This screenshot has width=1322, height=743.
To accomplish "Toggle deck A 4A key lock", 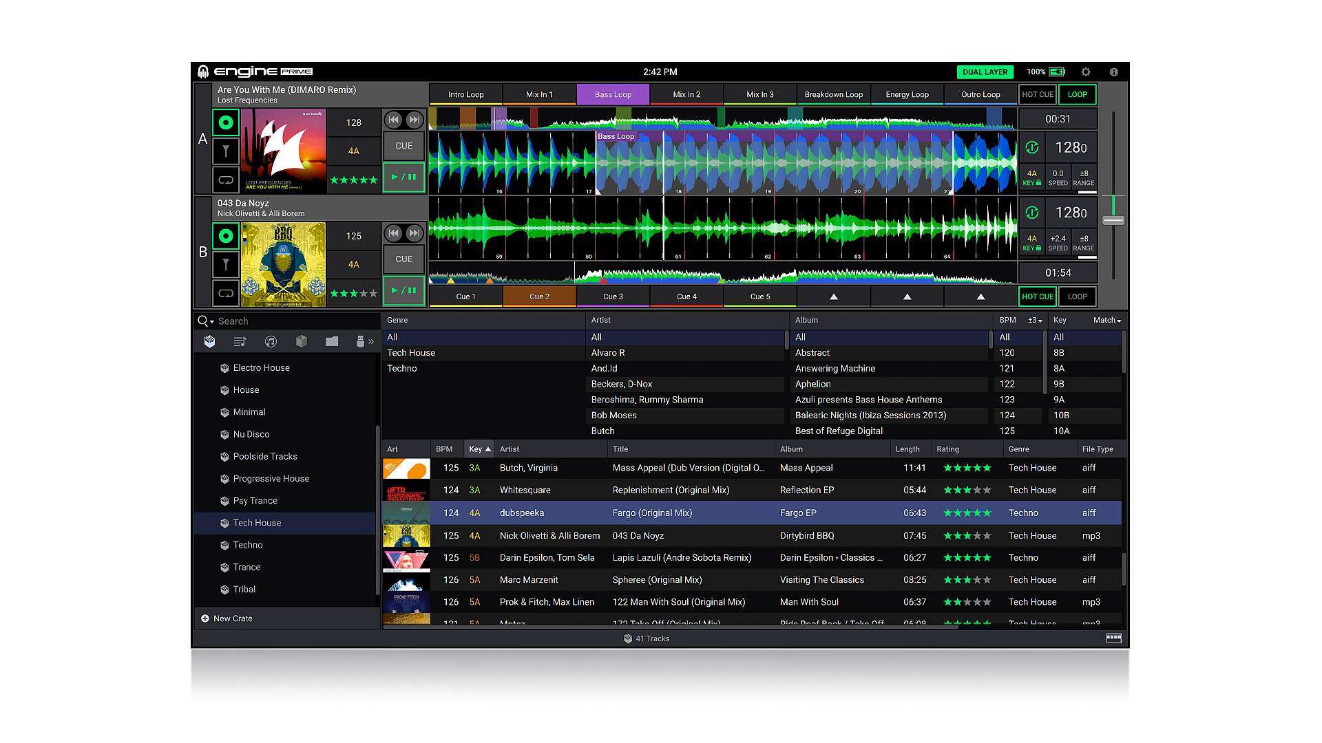I will tap(1031, 177).
